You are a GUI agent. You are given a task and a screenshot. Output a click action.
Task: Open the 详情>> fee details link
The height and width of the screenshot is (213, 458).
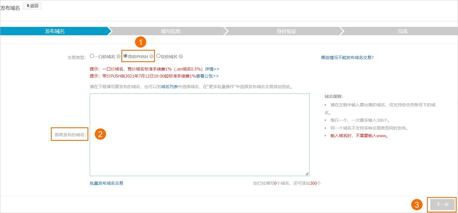point(212,69)
